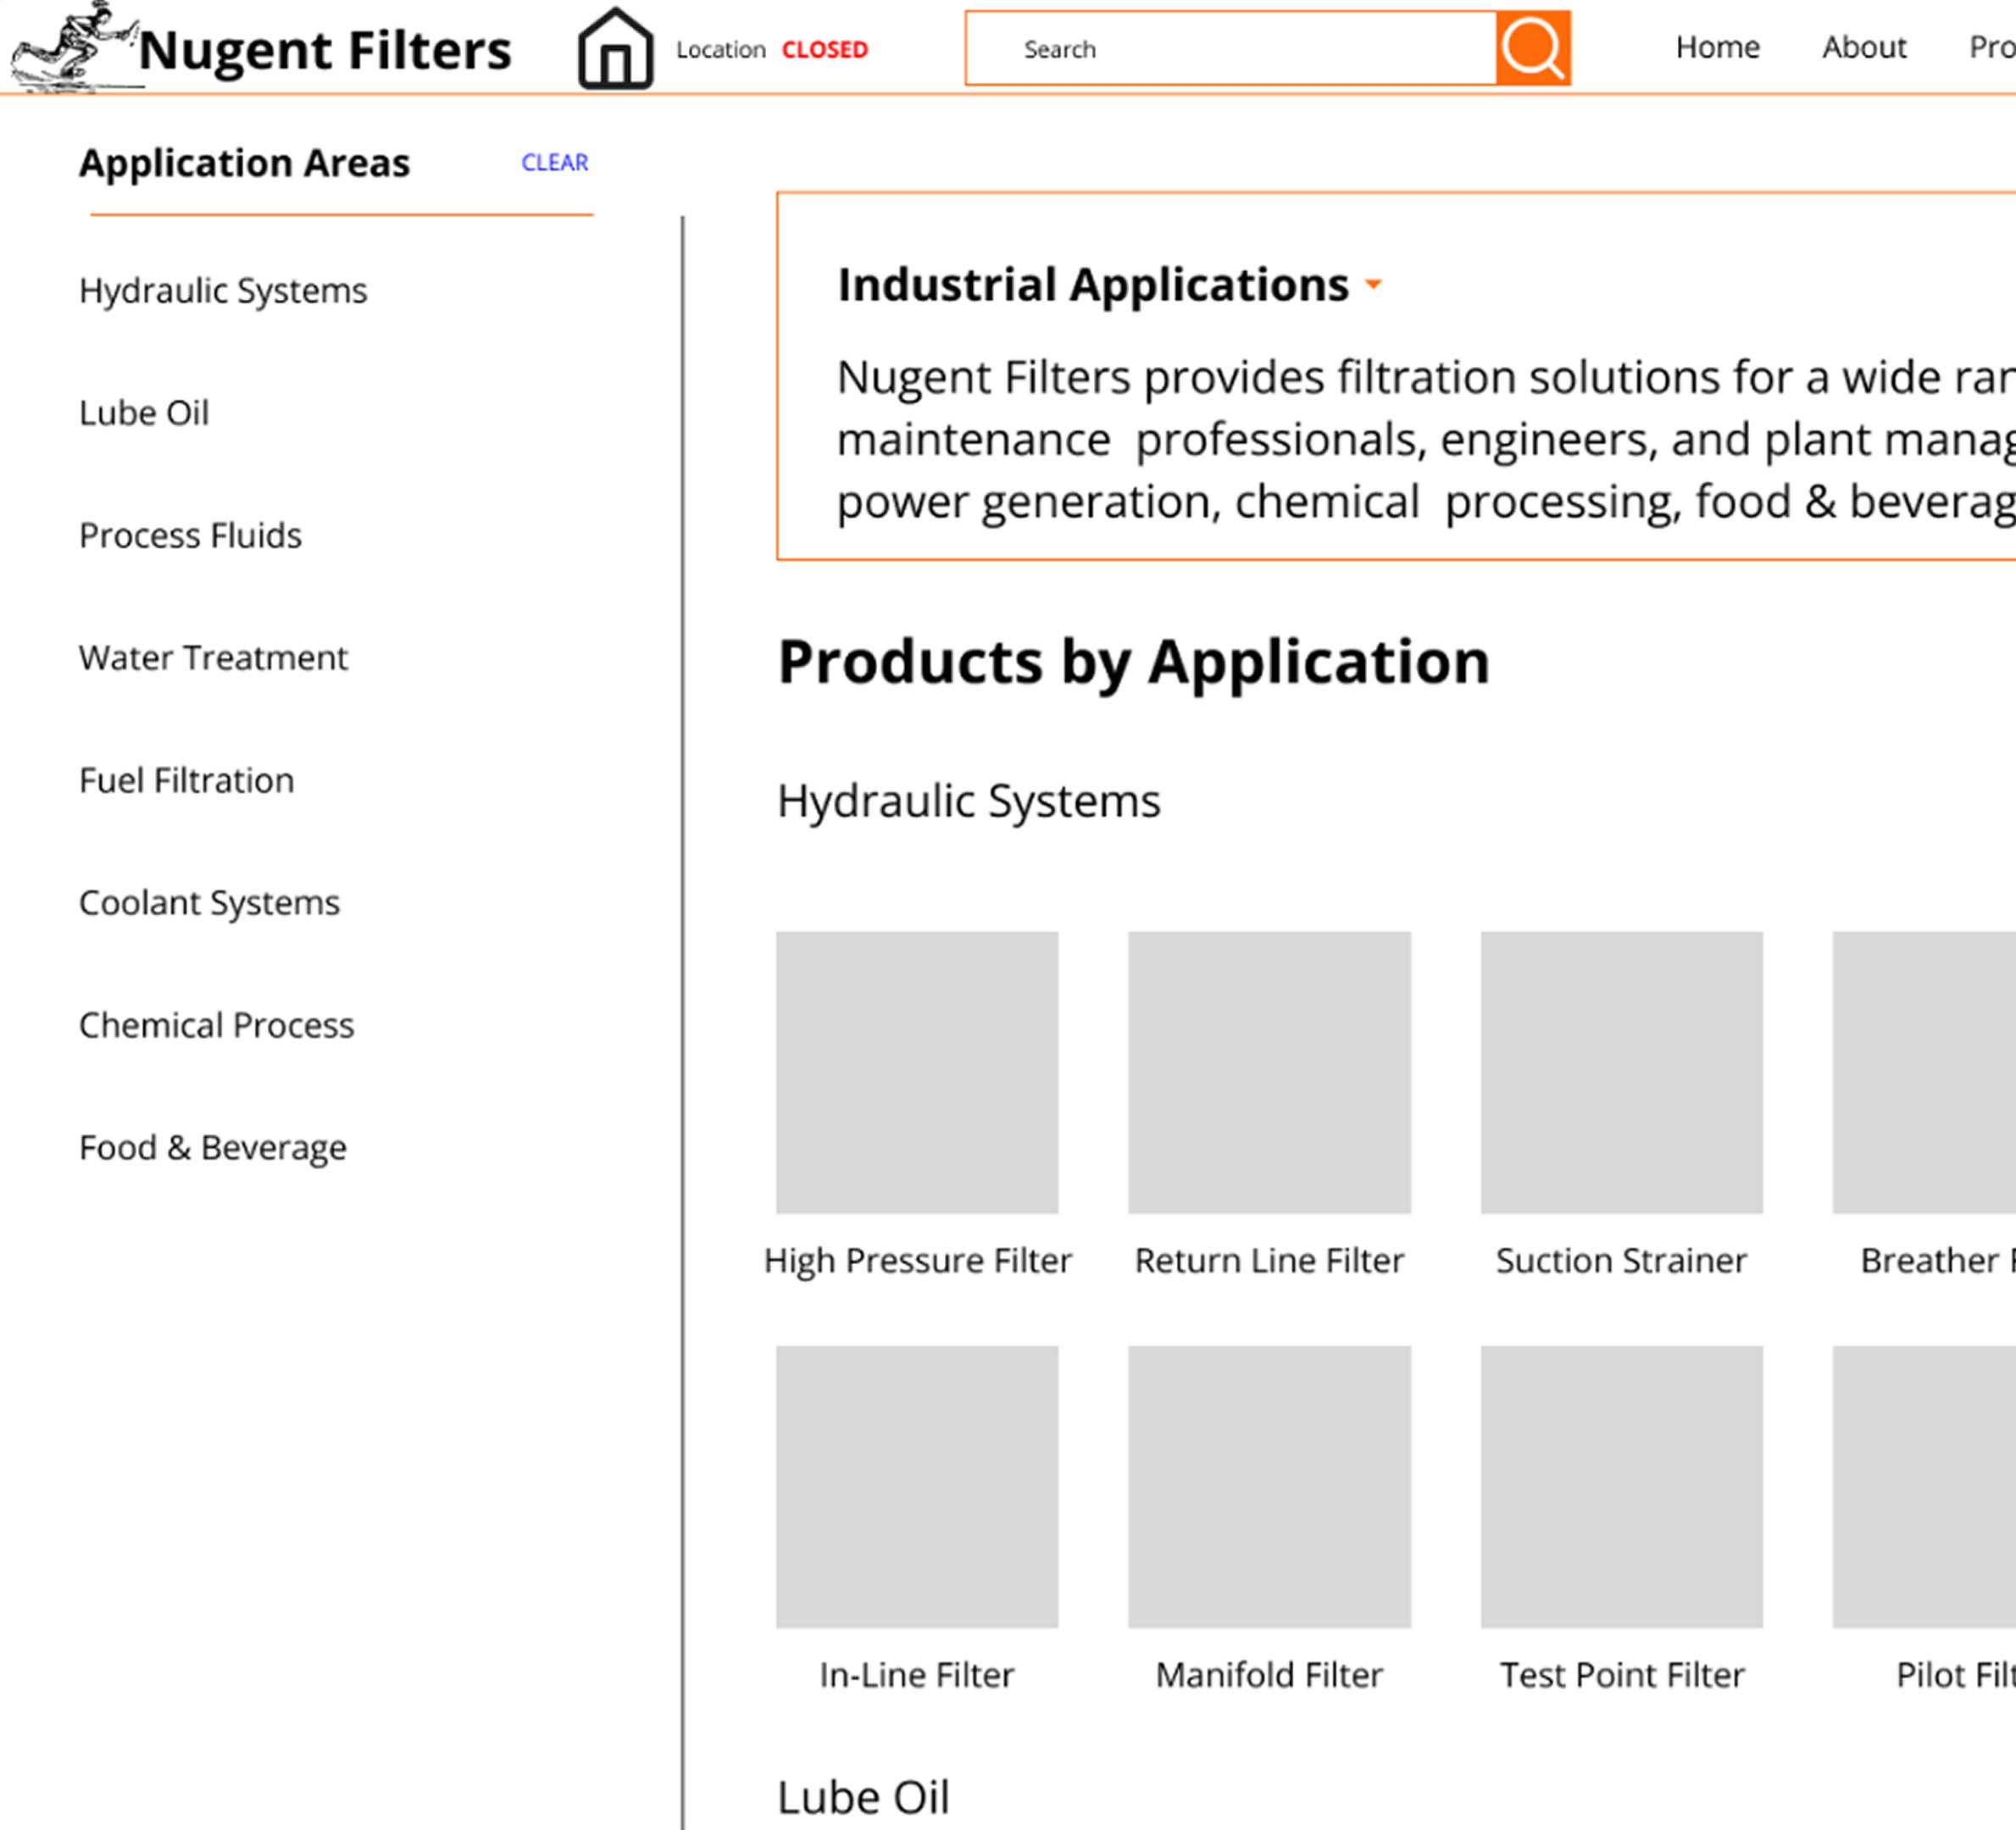Open the Home menu item
Viewport: 2016px width, 1830px height.
click(x=1717, y=47)
